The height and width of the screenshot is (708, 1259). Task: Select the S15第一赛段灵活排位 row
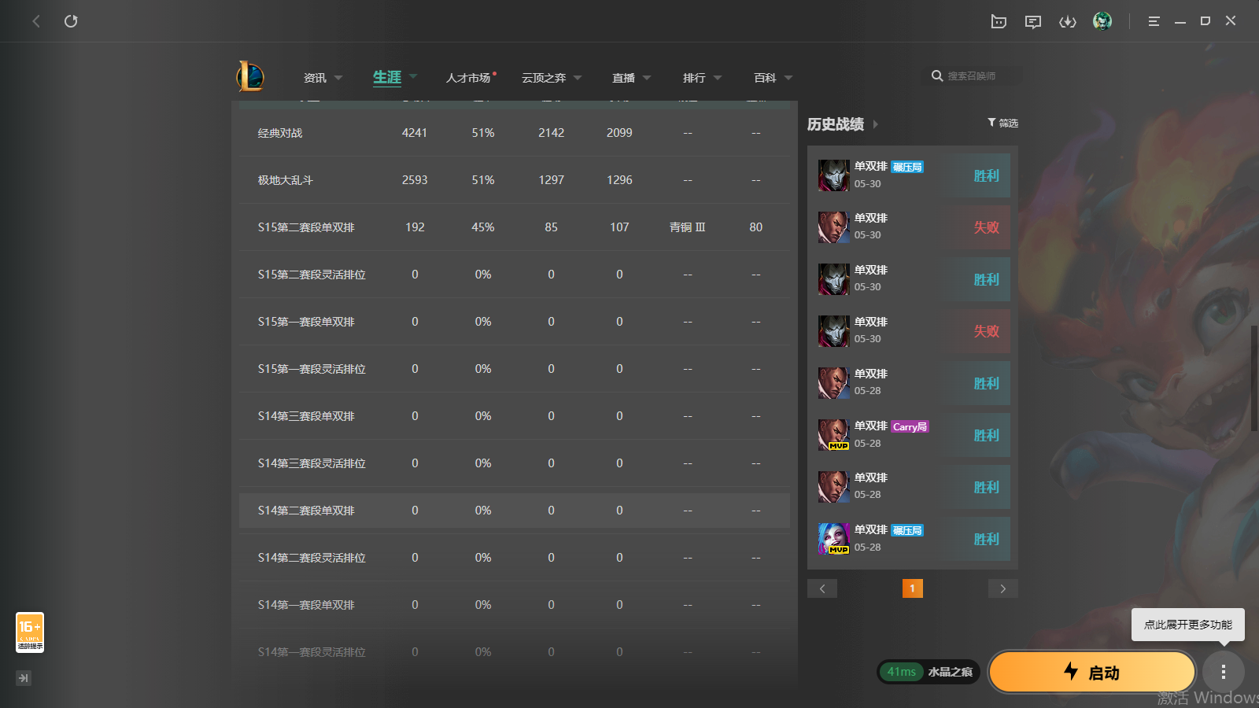pyautogui.click(x=515, y=369)
